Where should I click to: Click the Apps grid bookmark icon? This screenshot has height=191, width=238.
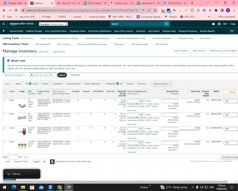tap(4, 17)
